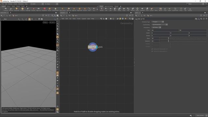Viewport: 208px width, 117px height.
Task: Open the take selector Main dropdown at top right
Action: click(195, 4)
